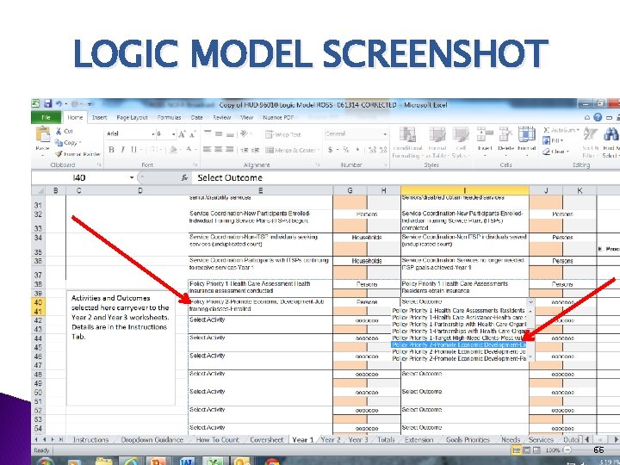The width and height of the screenshot is (620, 465).
Task: Open the Excel Help question mark
Action: (x=598, y=117)
